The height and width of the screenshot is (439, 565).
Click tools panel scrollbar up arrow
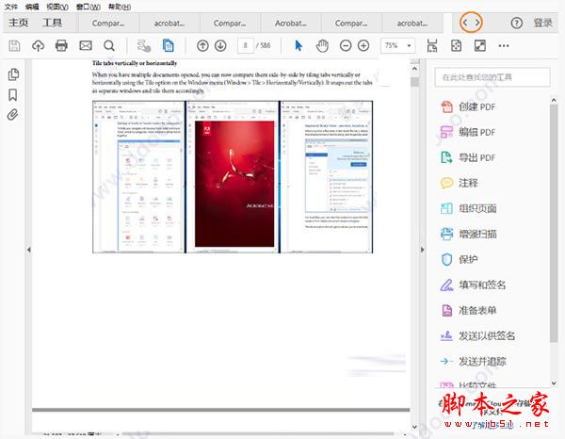554,100
